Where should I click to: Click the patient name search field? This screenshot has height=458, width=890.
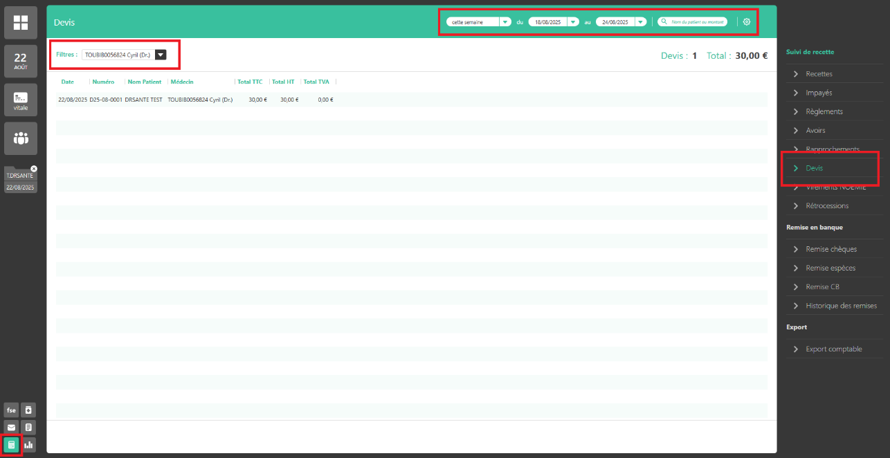tap(693, 22)
